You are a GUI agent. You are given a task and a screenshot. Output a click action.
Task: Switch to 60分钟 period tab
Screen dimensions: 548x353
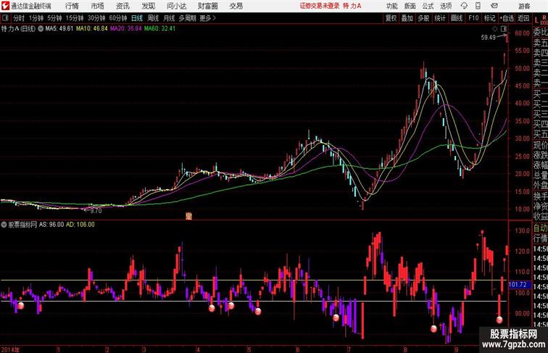click(x=118, y=18)
